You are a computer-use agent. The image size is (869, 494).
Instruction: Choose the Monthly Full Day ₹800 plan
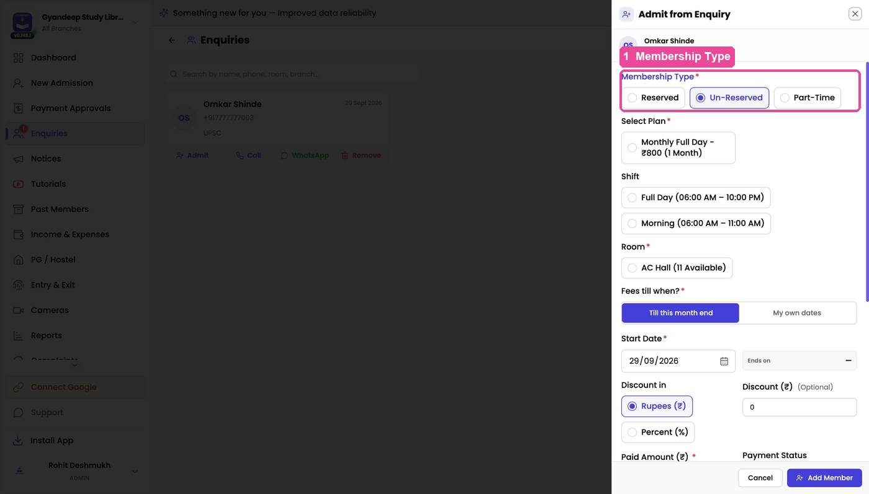pos(678,148)
